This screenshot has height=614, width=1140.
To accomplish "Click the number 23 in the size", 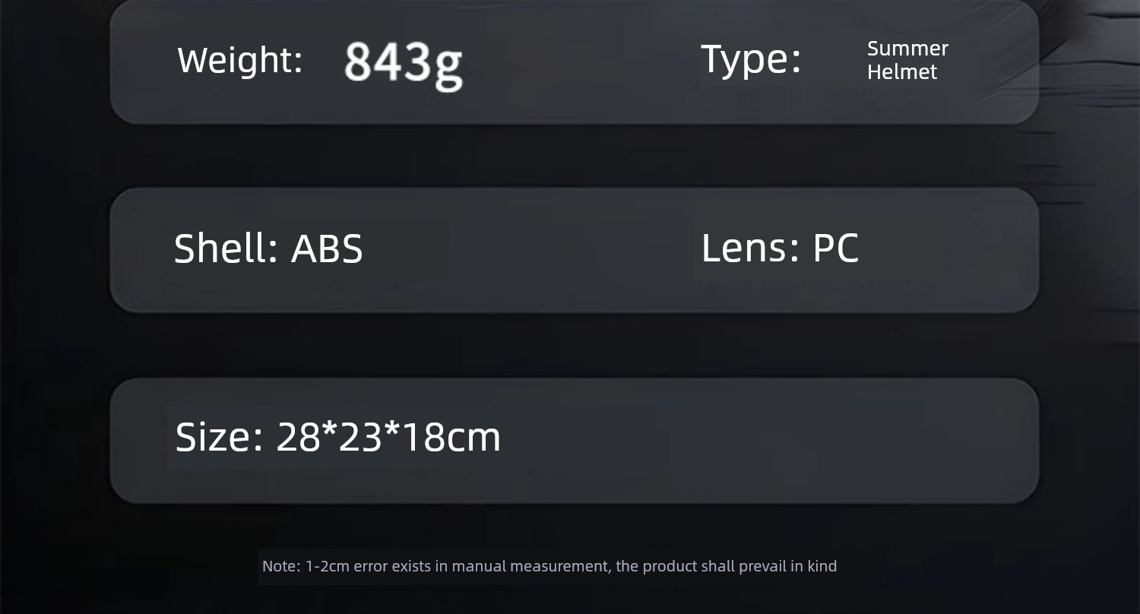I will point(360,437).
